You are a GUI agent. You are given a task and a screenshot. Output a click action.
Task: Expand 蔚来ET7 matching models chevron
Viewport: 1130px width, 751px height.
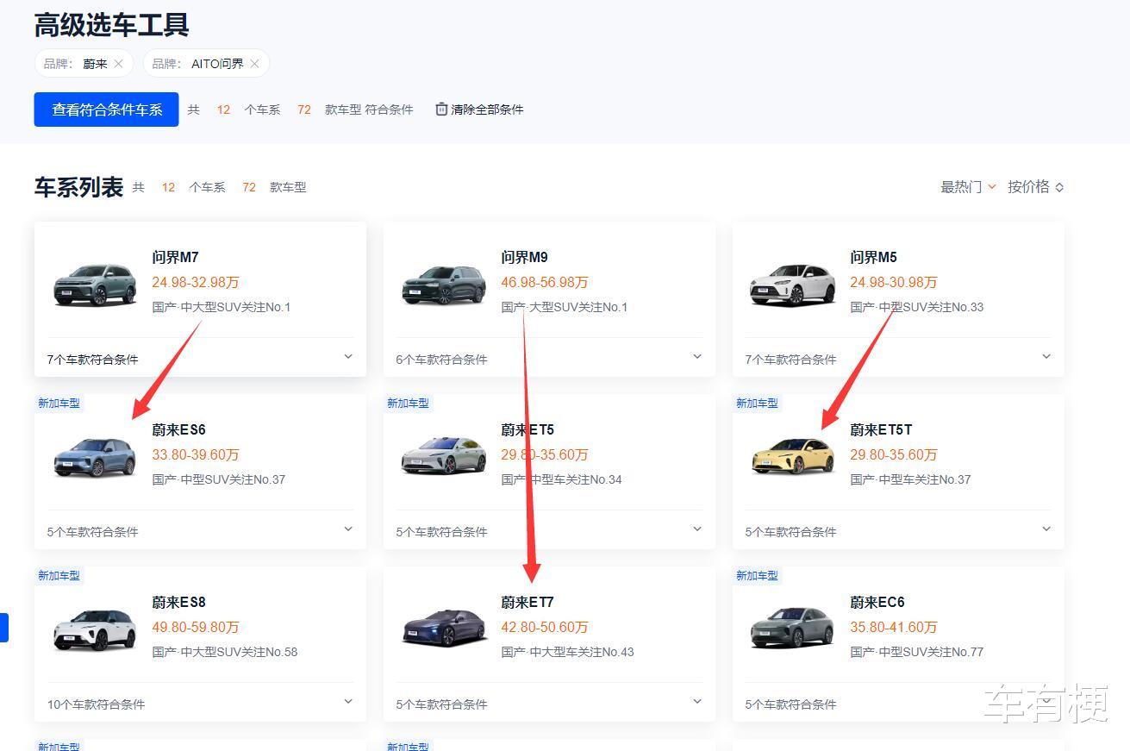click(697, 702)
